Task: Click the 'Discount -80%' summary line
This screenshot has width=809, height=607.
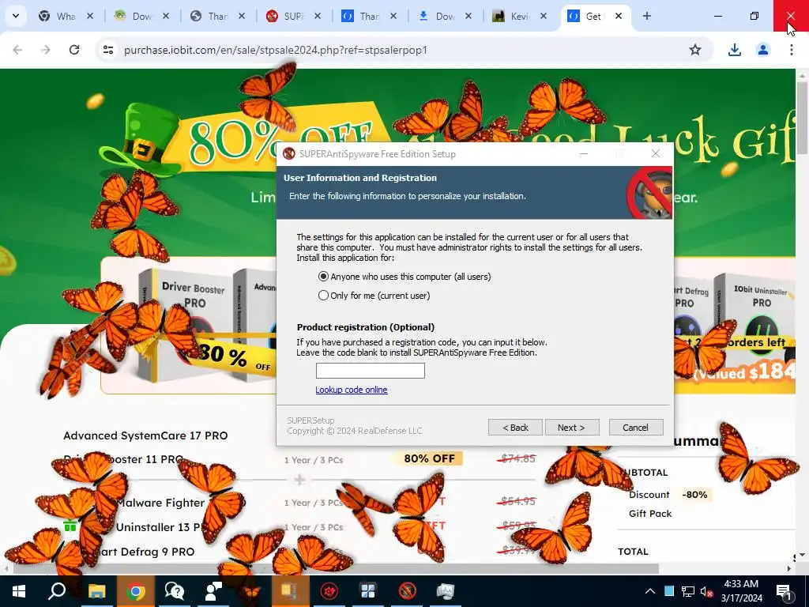Action: (x=668, y=495)
